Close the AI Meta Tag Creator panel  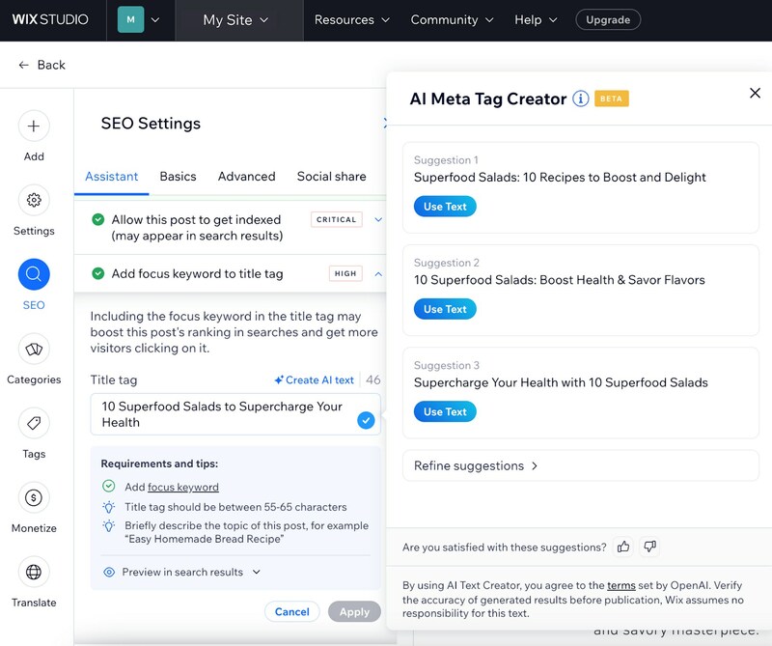(755, 93)
